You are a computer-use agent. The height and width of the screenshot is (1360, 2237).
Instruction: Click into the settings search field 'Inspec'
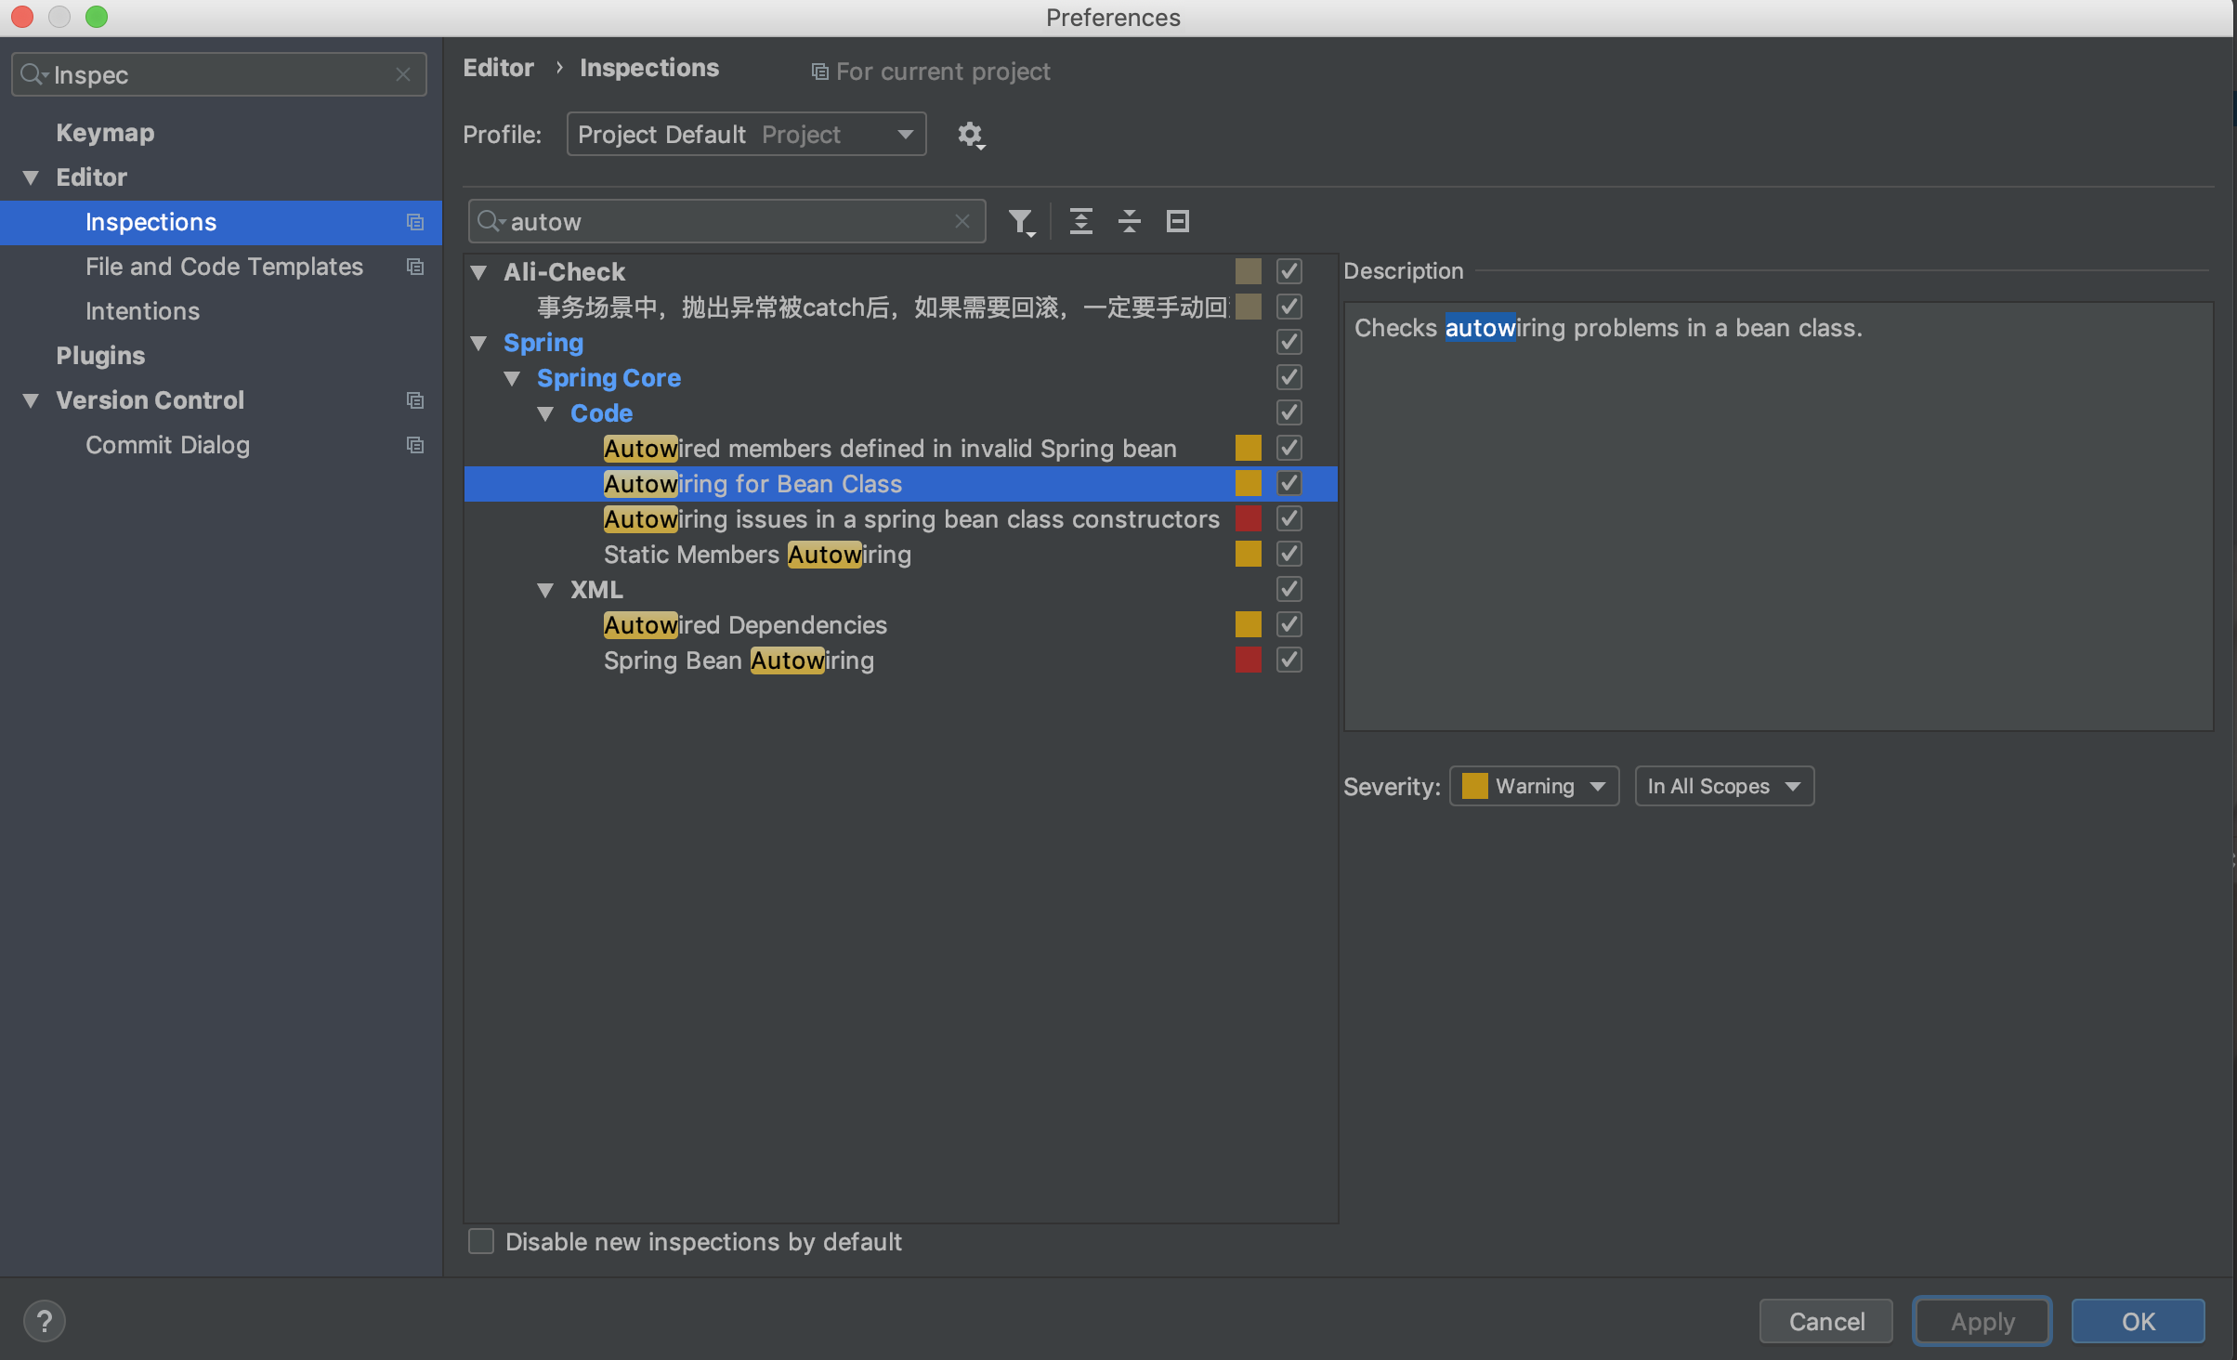[219, 74]
